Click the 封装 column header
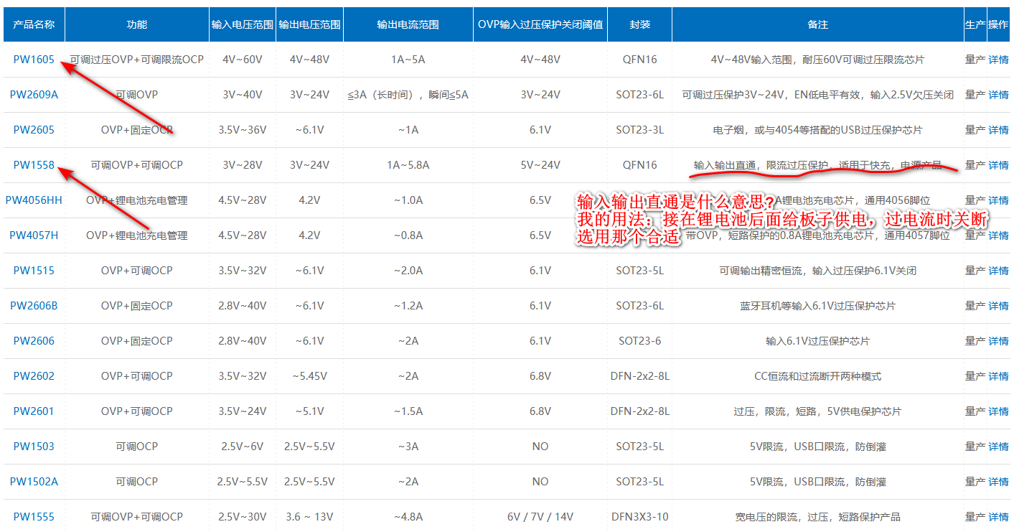Image resolution: width=1014 pixels, height=532 pixels. [x=639, y=24]
